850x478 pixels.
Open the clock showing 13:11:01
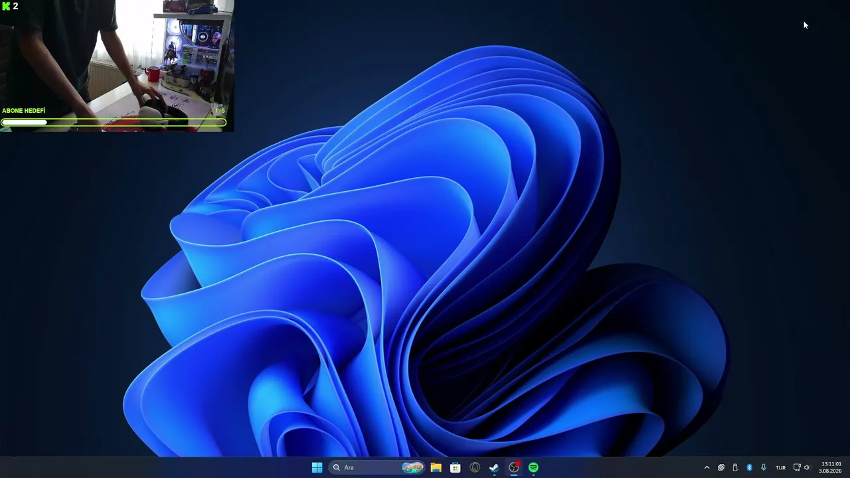(x=831, y=463)
